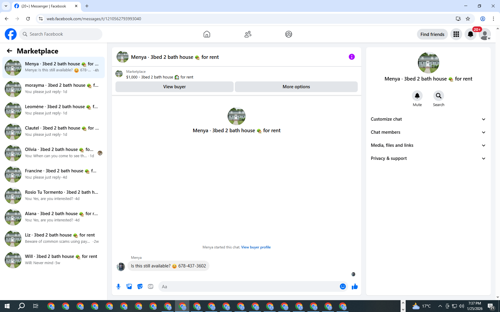Viewport: 500px width, 312px height.
Task: Open the Alana conversation
Action: click(x=54, y=217)
